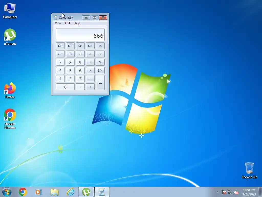Click digit 9 on the calculator

tap(80, 62)
